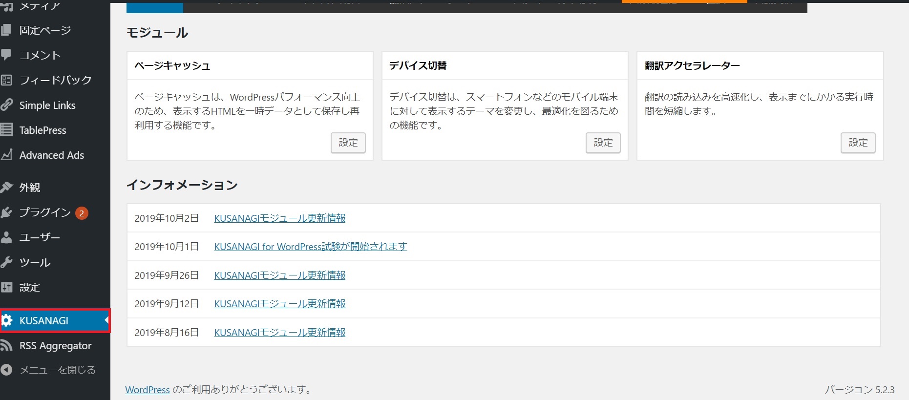Click the KUSANAGI gear icon

click(7, 320)
